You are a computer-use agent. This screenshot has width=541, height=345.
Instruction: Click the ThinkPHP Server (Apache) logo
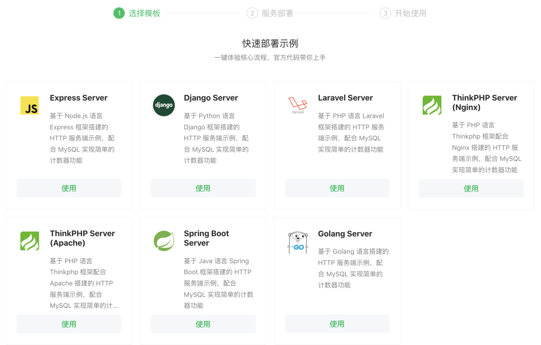[30, 241]
